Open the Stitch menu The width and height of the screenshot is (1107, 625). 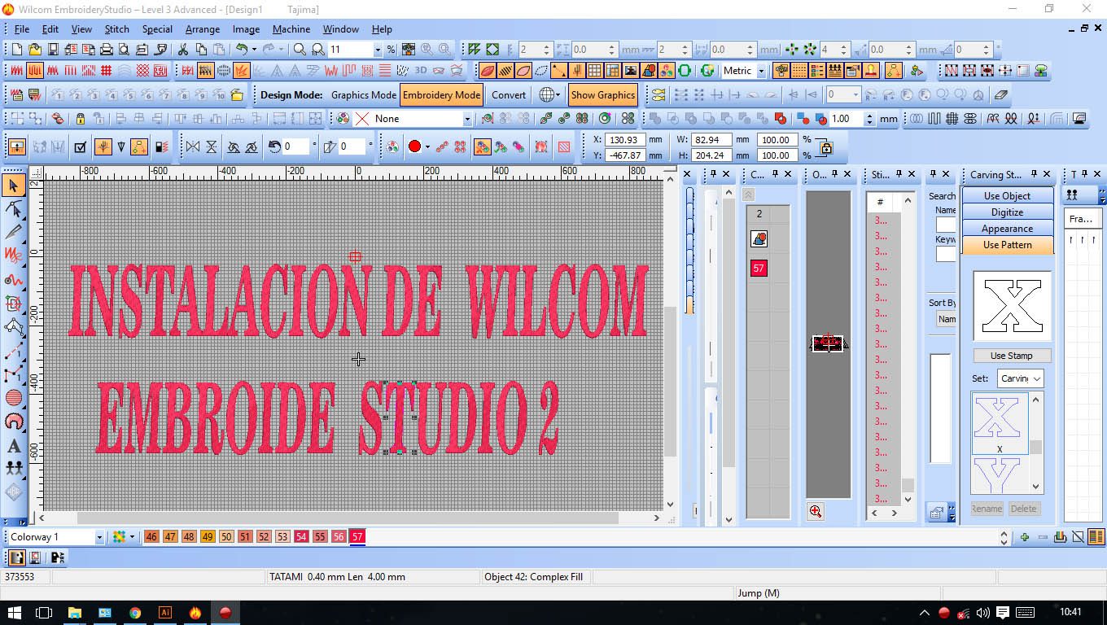116,28
